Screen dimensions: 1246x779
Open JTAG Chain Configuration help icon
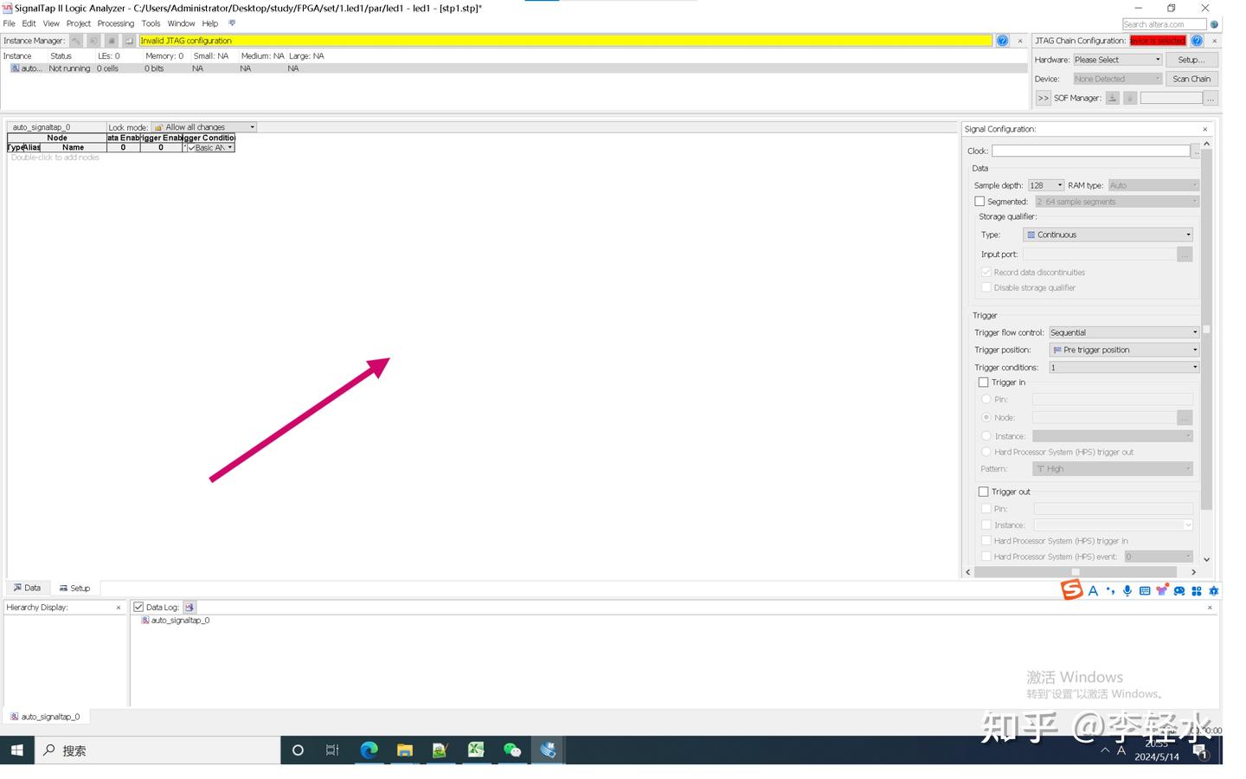coord(1197,41)
